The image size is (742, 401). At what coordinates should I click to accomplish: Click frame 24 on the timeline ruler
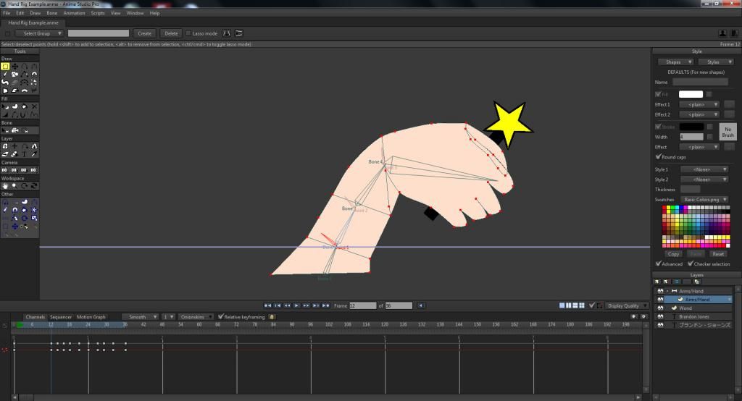[x=88, y=325]
